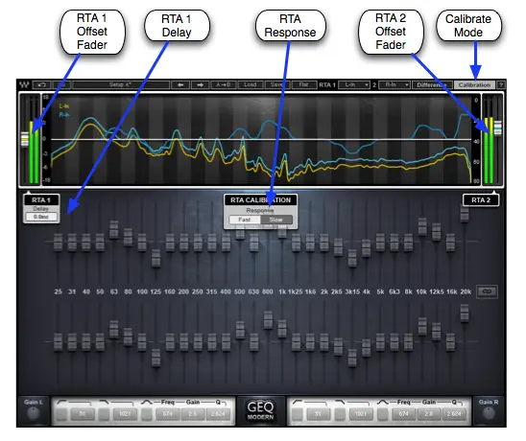Click left high-pass frequency value 51
Image resolution: width=526 pixels, height=441 pixels.
tap(83, 414)
